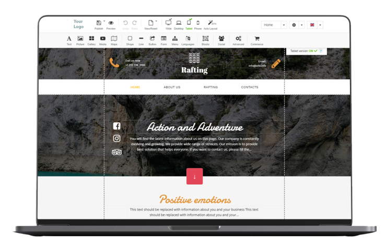Image resolution: width=386 pixels, height=246 pixels.
Task: Click the Facebook icon link
Action: point(116,126)
